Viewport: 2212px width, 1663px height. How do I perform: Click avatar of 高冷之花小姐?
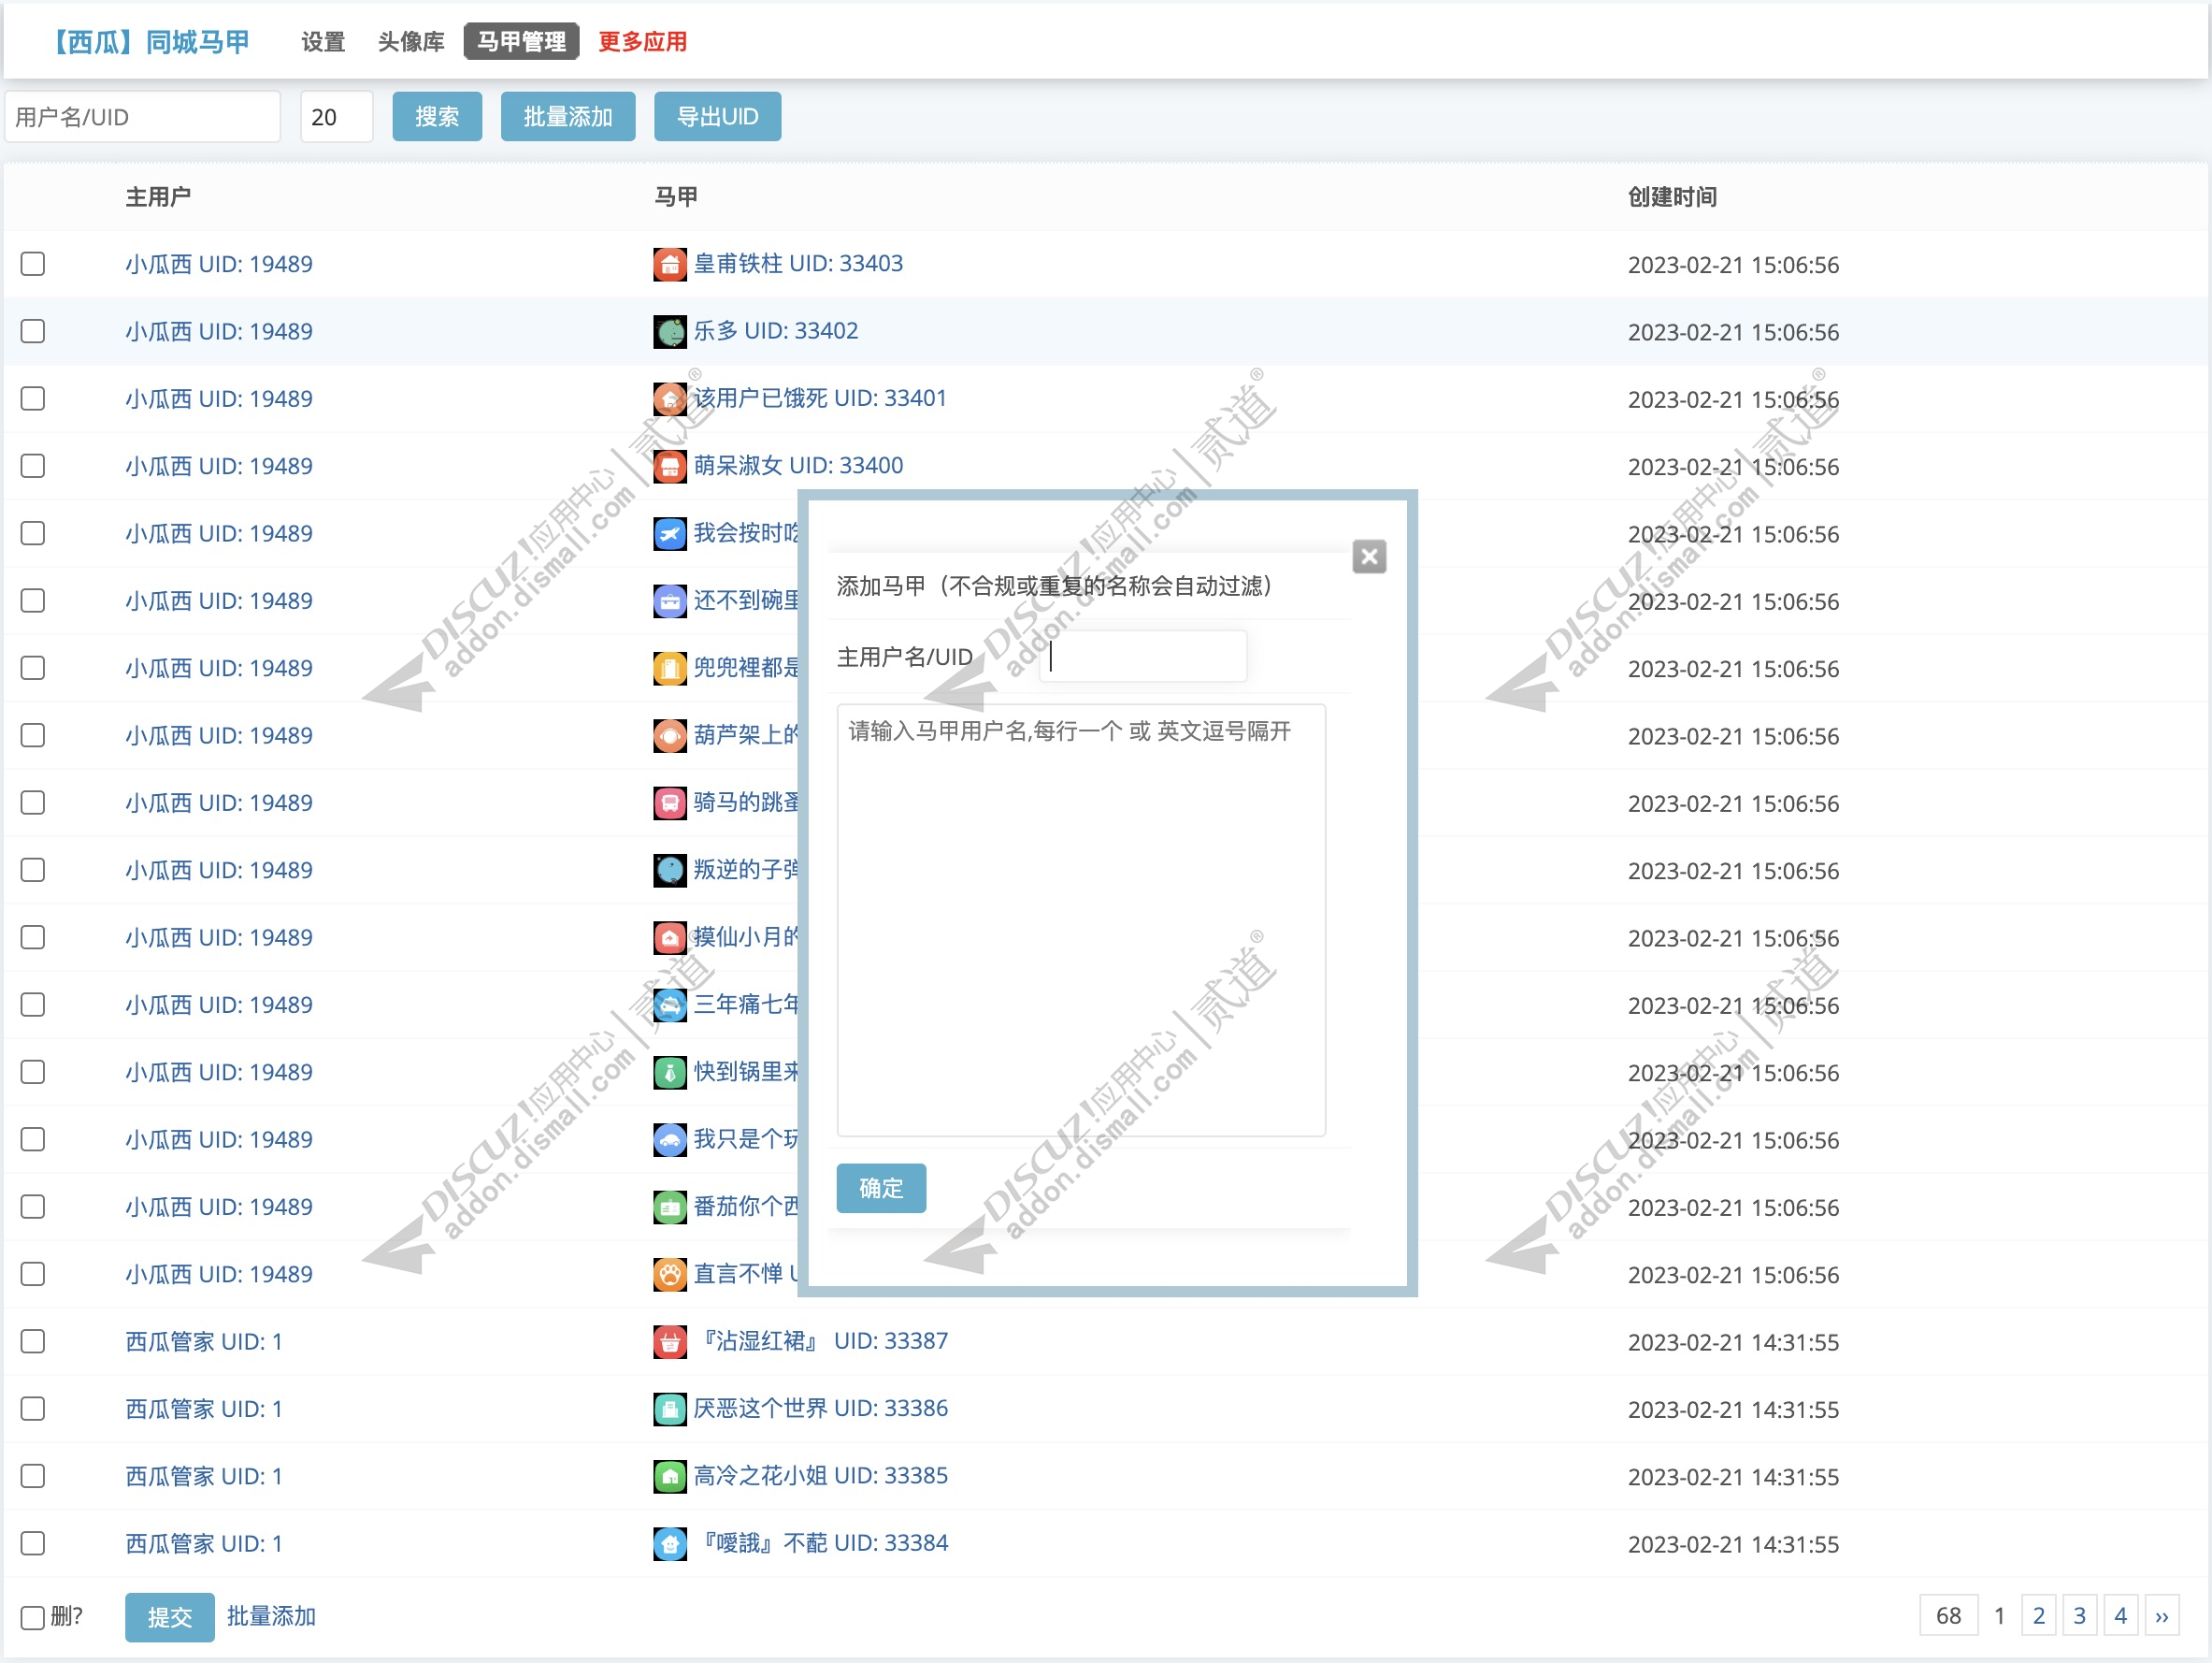pos(670,1476)
